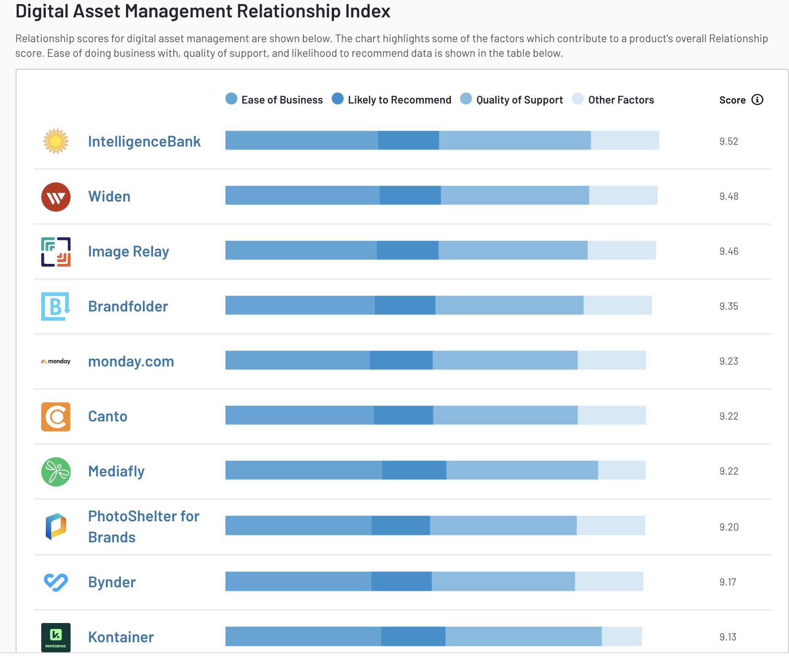Click Mediafly's Quality of Support bar segment
The height and width of the screenshot is (656, 789).
[522, 470]
